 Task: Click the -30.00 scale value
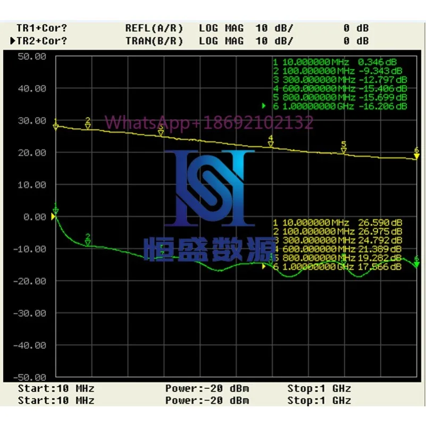point(30,314)
